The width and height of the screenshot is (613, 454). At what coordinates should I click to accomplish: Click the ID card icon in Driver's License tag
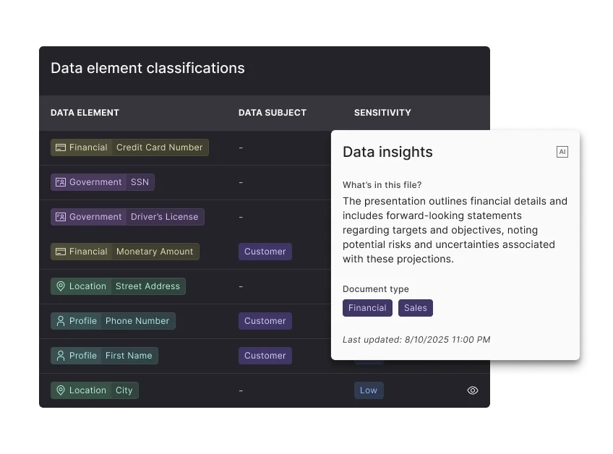click(61, 217)
